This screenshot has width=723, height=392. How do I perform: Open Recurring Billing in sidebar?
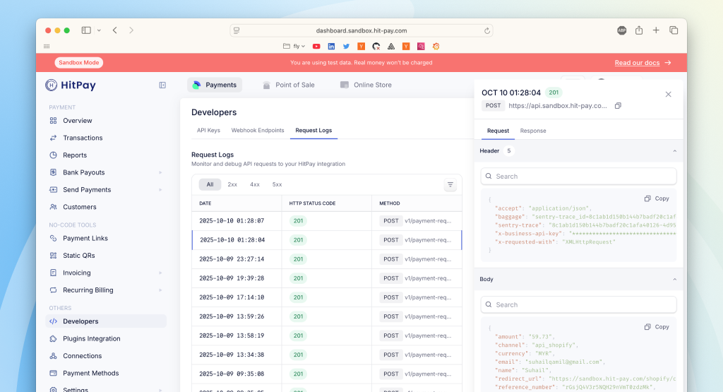tap(88, 290)
